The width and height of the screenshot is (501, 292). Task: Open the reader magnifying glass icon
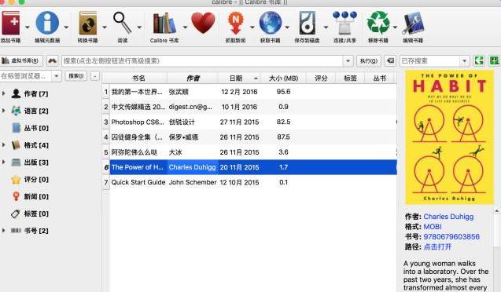123,23
